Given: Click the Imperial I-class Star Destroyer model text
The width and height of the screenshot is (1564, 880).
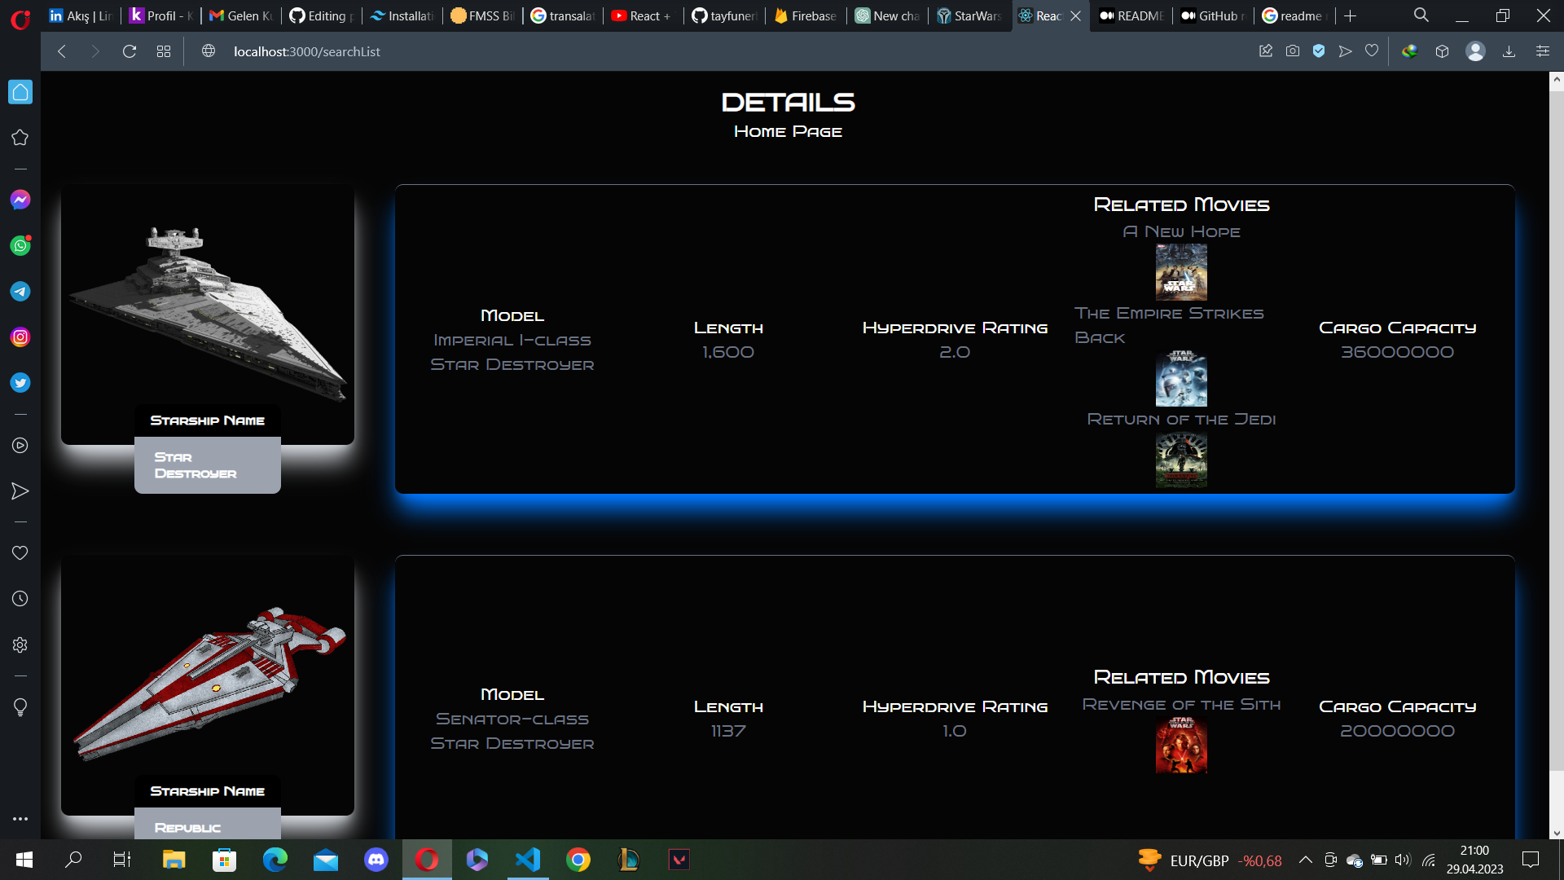Looking at the screenshot, I should tap(512, 352).
